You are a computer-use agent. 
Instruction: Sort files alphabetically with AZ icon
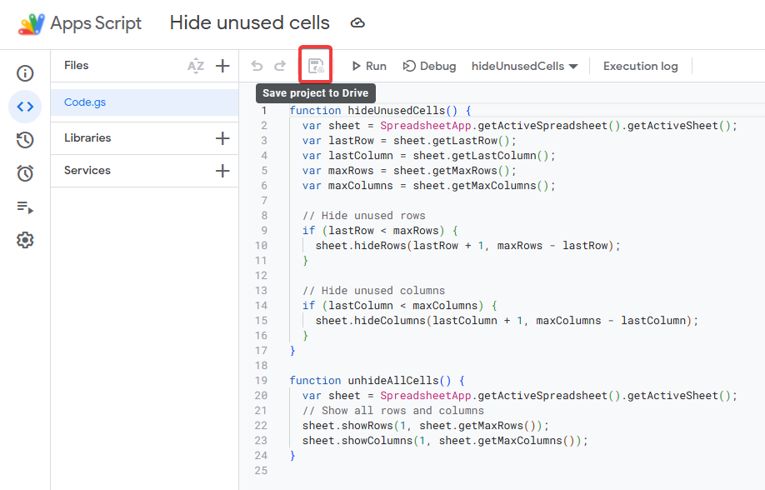coord(196,66)
